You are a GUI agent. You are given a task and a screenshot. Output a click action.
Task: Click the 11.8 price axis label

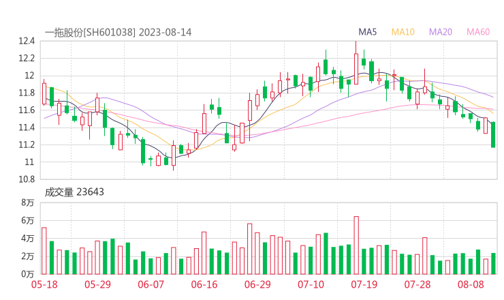pyautogui.click(x=27, y=93)
